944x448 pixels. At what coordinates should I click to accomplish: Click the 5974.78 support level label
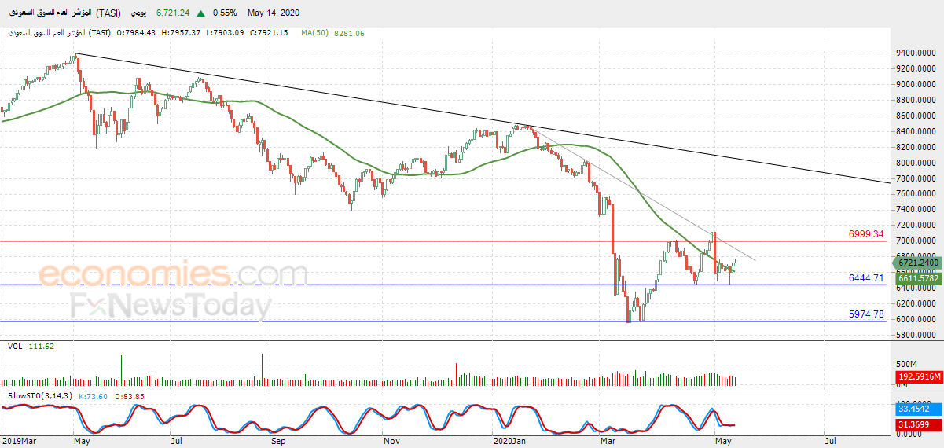point(866,314)
